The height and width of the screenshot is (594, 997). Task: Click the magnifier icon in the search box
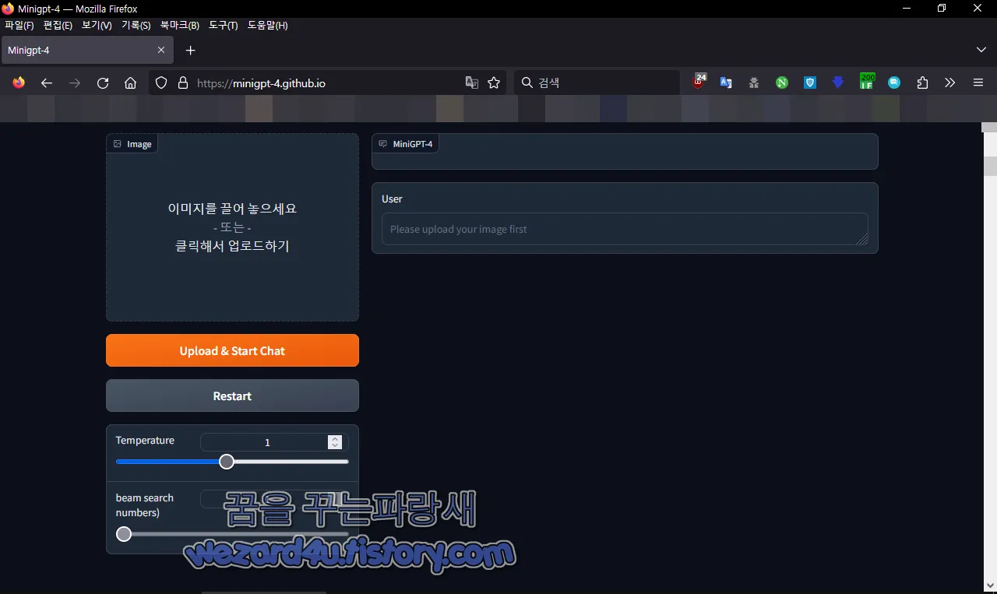coord(527,83)
